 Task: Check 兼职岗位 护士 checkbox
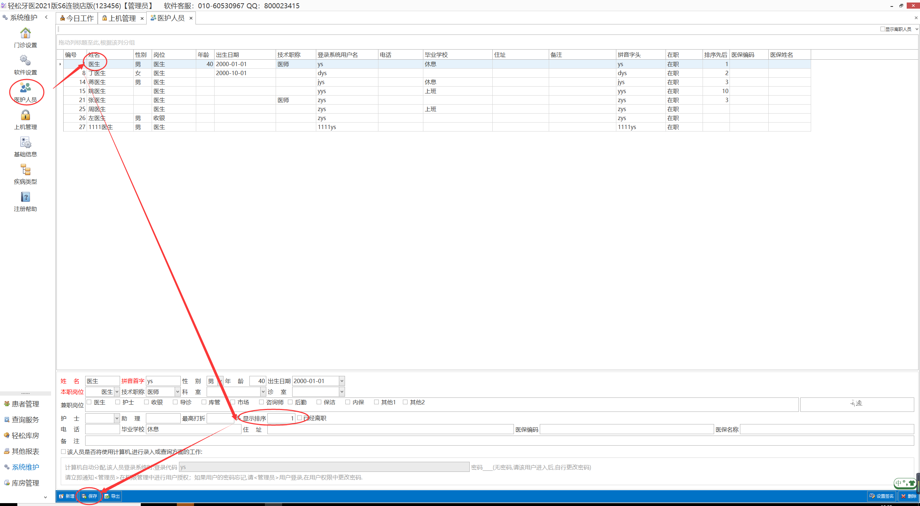click(118, 402)
